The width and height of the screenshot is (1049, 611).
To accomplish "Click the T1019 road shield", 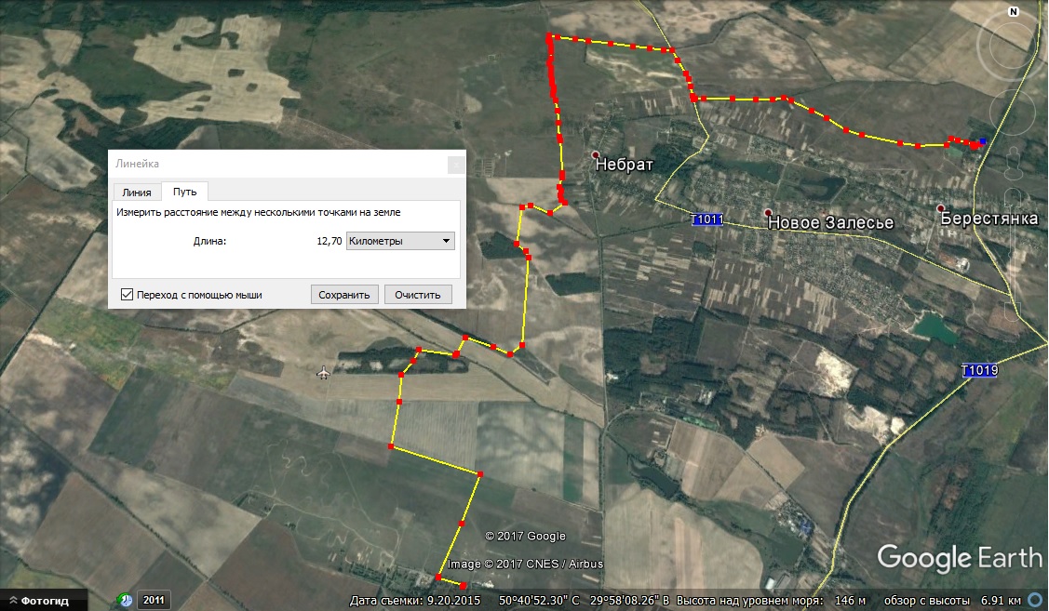I will click(979, 370).
